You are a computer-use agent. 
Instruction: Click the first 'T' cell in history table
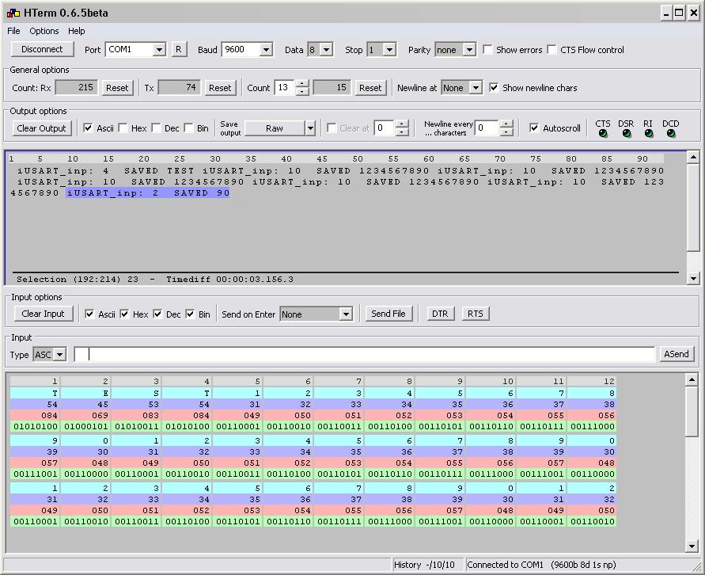(35, 393)
